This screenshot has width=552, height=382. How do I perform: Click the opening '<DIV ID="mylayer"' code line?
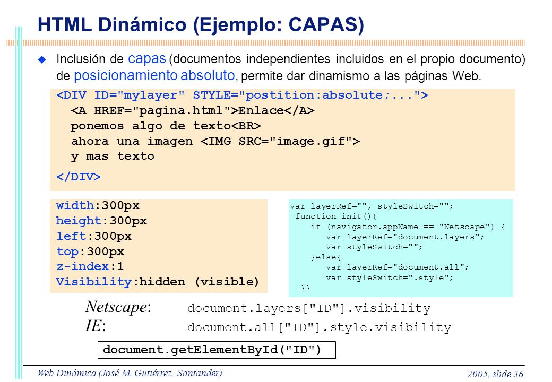(x=242, y=95)
